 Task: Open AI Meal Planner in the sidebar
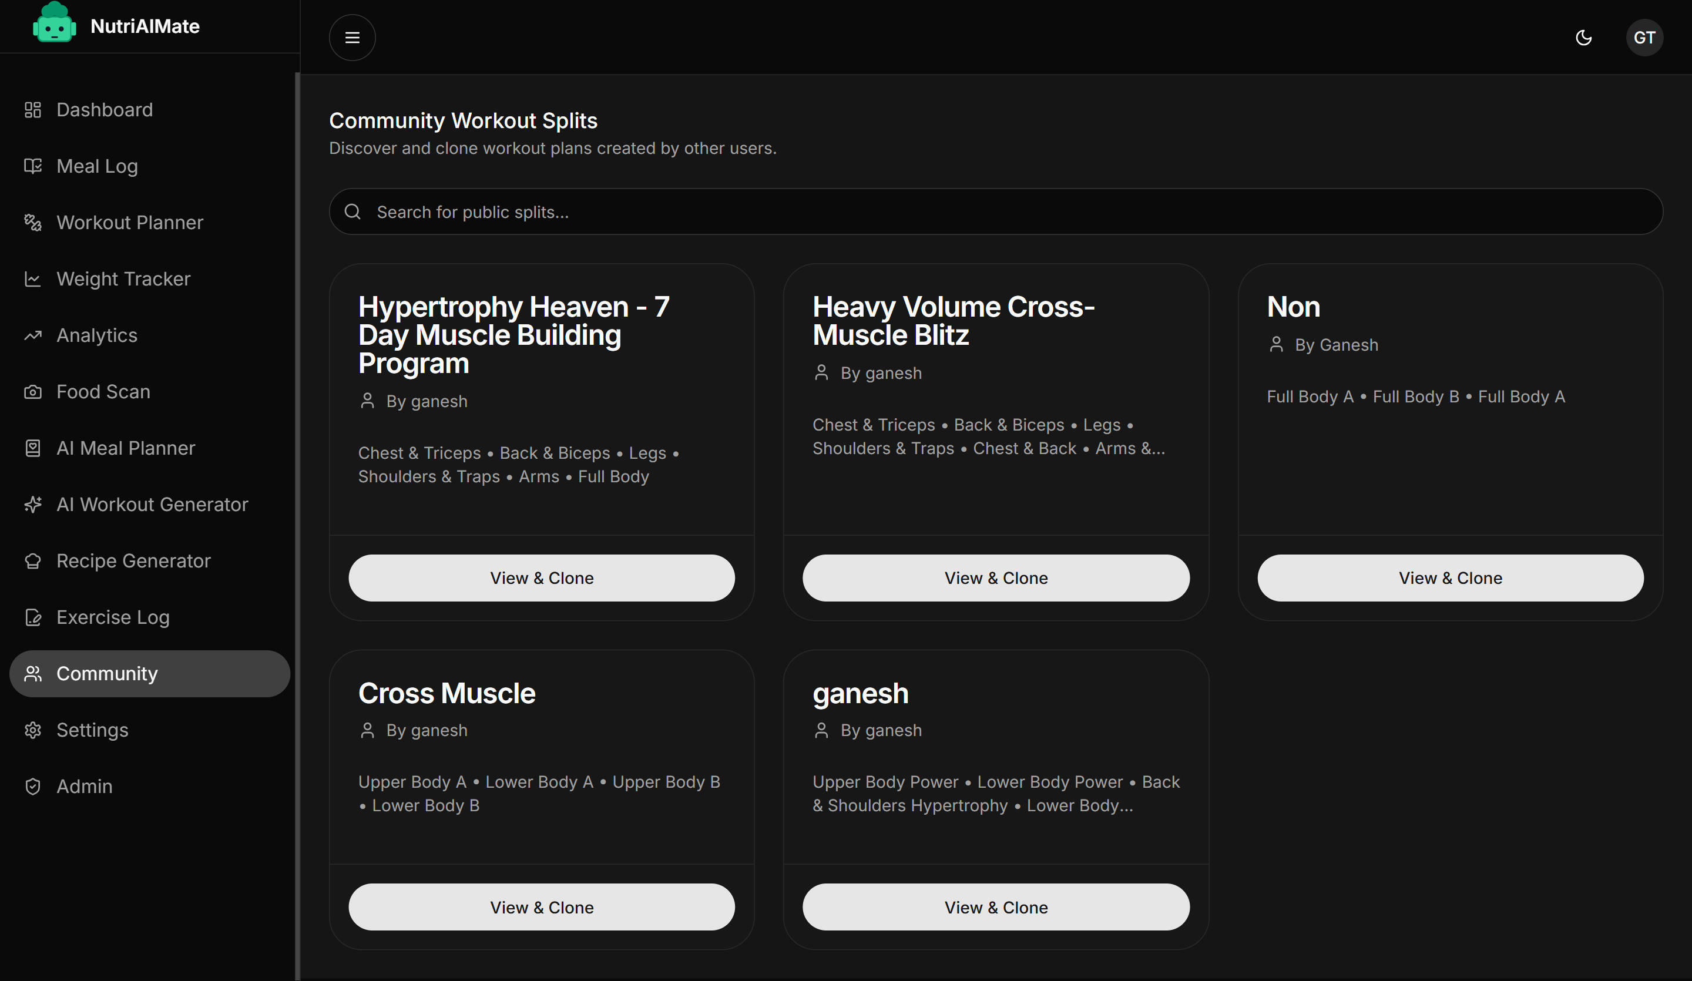[126, 448]
